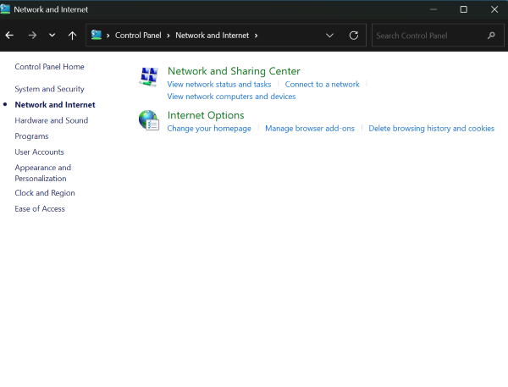Image resolution: width=508 pixels, height=387 pixels.
Task: Select Hardware and Sound in sidebar
Action: point(51,120)
